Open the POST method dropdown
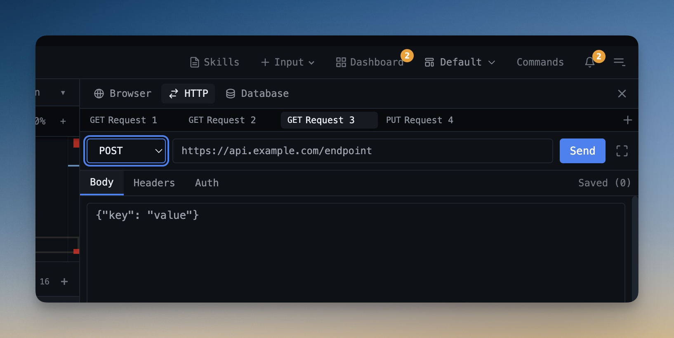 pos(126,151)
